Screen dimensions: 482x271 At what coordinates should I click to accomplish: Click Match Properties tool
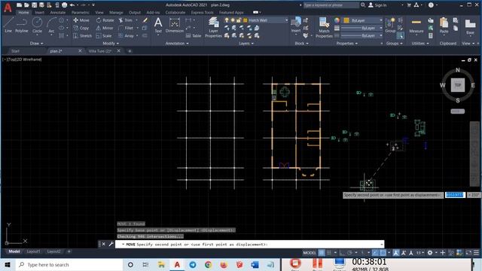click(324, 28)
